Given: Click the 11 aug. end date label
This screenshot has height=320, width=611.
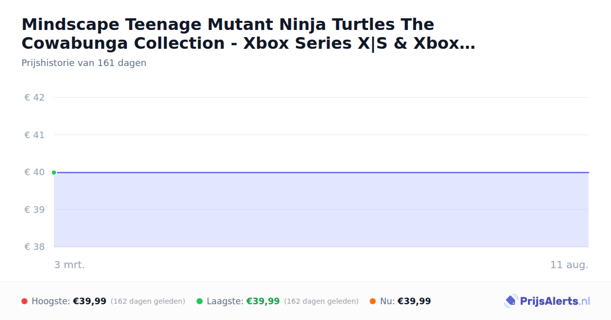Looking at the screenshot, I should coord(569,265).
